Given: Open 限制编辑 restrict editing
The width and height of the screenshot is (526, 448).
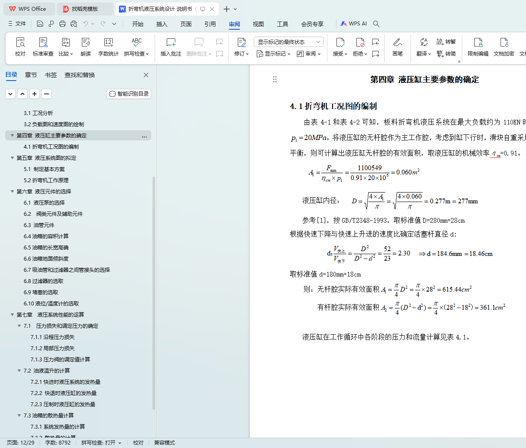Looking at the screenshot, I should coord(478,47).
